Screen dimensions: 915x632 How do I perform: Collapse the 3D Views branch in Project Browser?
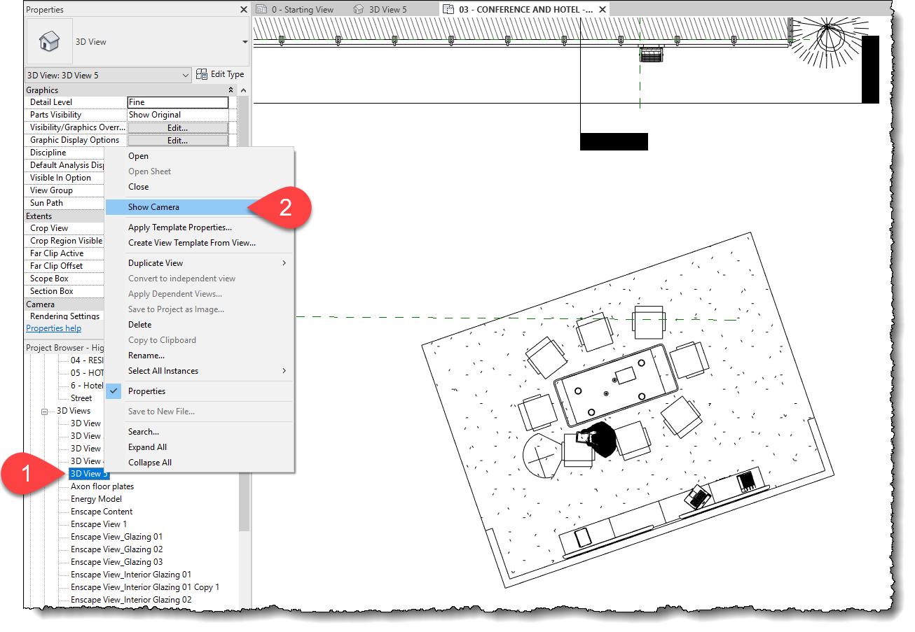[x=44, y=410]
